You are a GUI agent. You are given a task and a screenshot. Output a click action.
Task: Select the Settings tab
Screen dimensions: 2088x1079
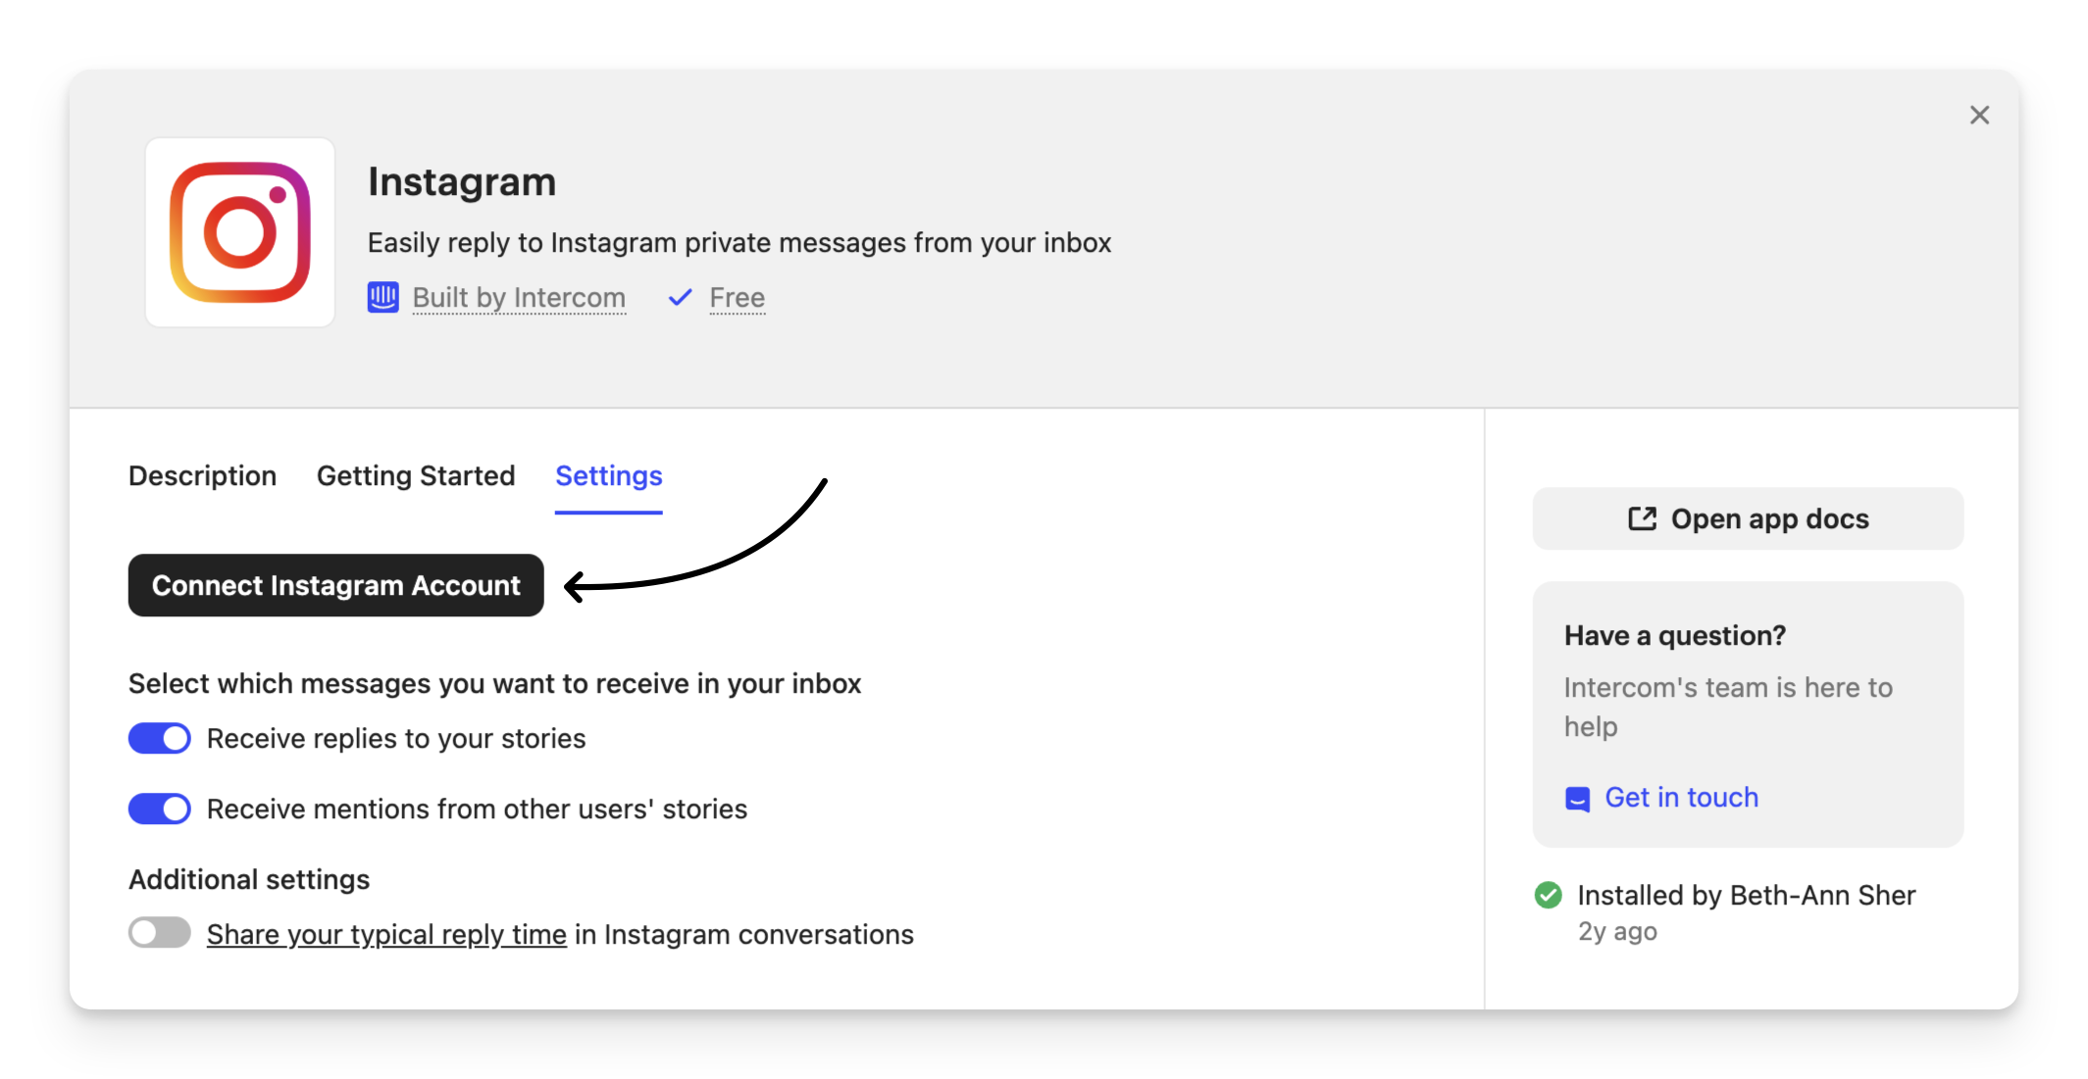coord(609,476)
